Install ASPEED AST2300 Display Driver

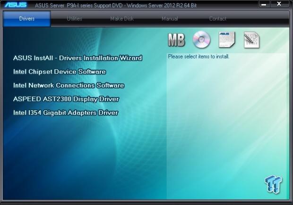(66, 99)
